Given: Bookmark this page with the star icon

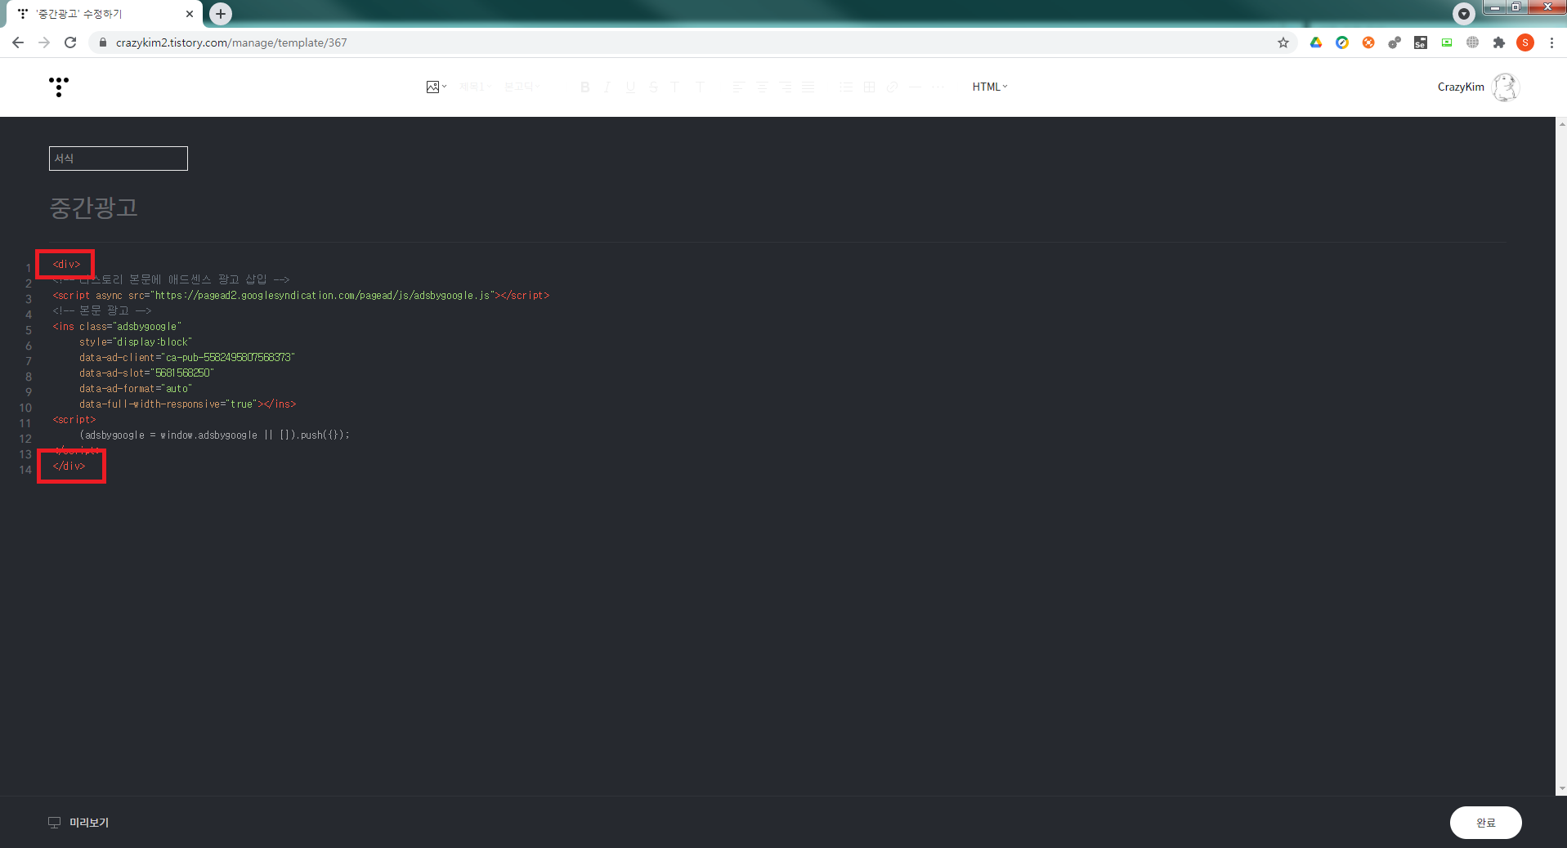Looking at the screenshot, I should [x=1283, y=42].
